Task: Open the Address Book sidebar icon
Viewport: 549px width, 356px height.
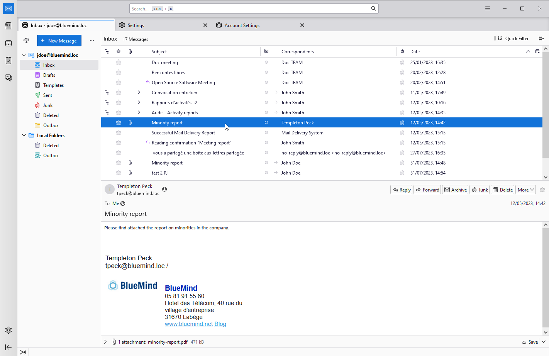Action: pyautogui.click(x=8, y=26)
